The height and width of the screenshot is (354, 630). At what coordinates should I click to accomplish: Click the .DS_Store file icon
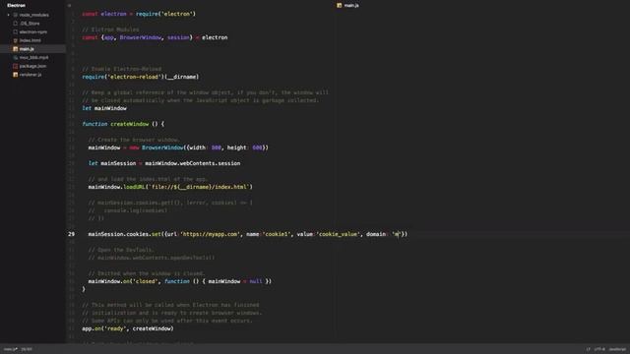click(16, 24)
